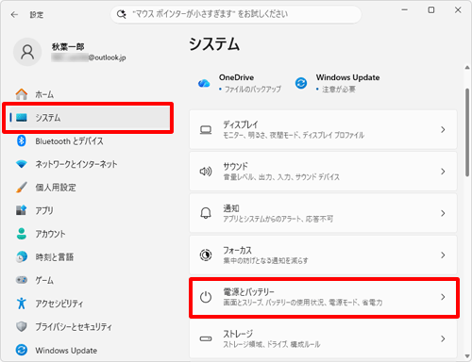Click the フォーカス icon
Image resolution: width=472 pixels, height=362 pixels.
click(x=206, y=255)
